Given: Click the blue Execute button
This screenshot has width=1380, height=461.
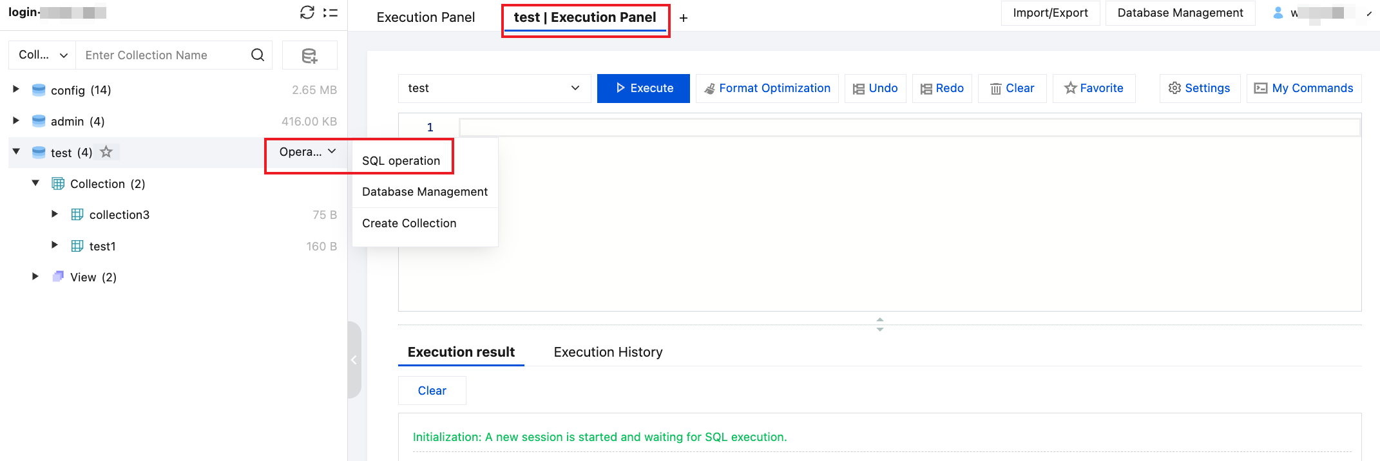Looking at the screenshot, I should 644,88.
